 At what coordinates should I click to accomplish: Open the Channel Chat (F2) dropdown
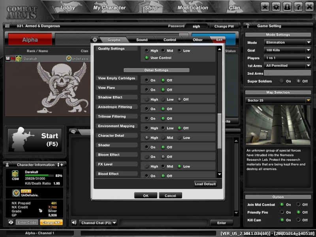[x=98, y=223]
